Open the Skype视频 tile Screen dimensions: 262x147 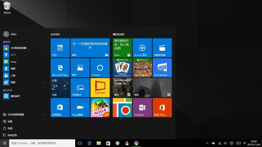(80, 107)
